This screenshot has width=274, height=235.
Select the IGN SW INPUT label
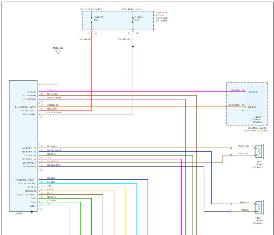click(x=28, y=111)
